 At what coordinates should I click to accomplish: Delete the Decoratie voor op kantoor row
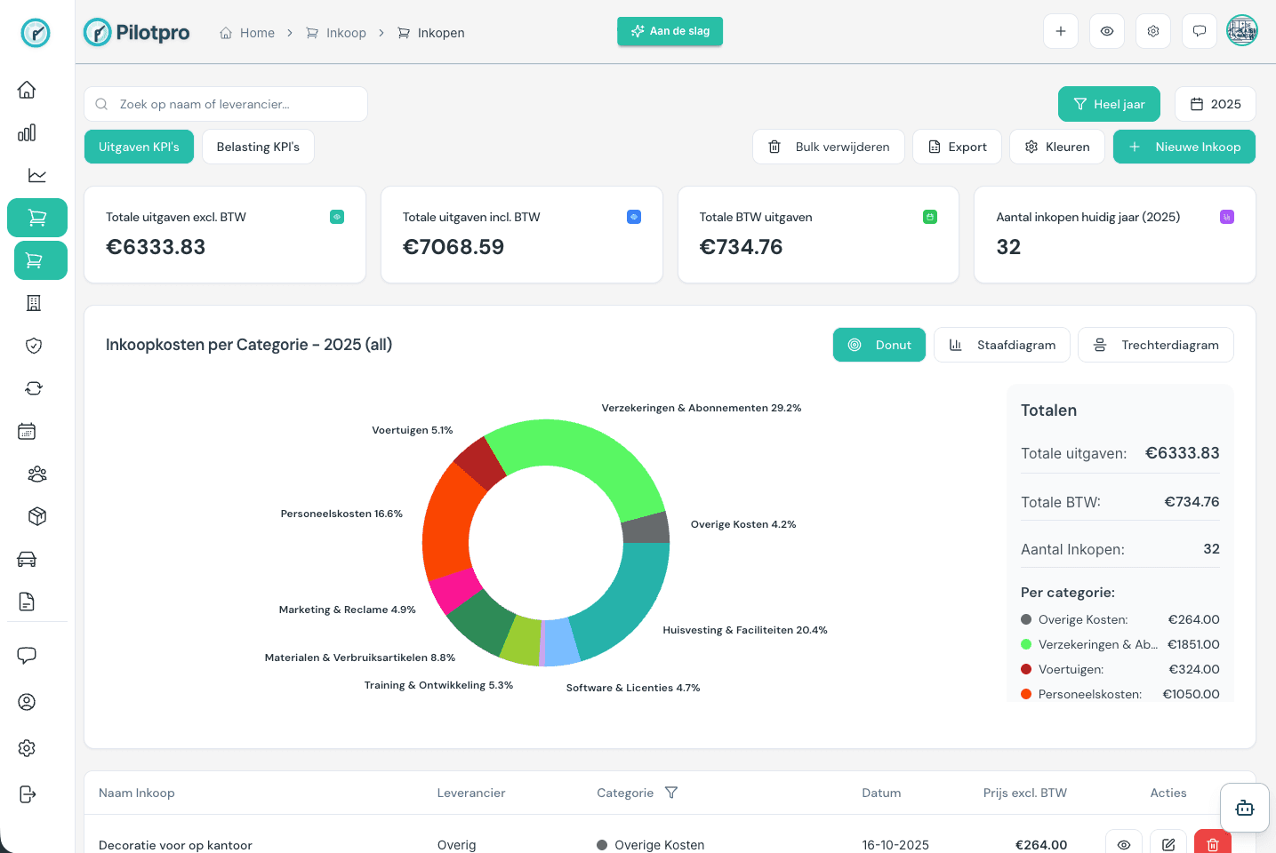coord(1212,844)
